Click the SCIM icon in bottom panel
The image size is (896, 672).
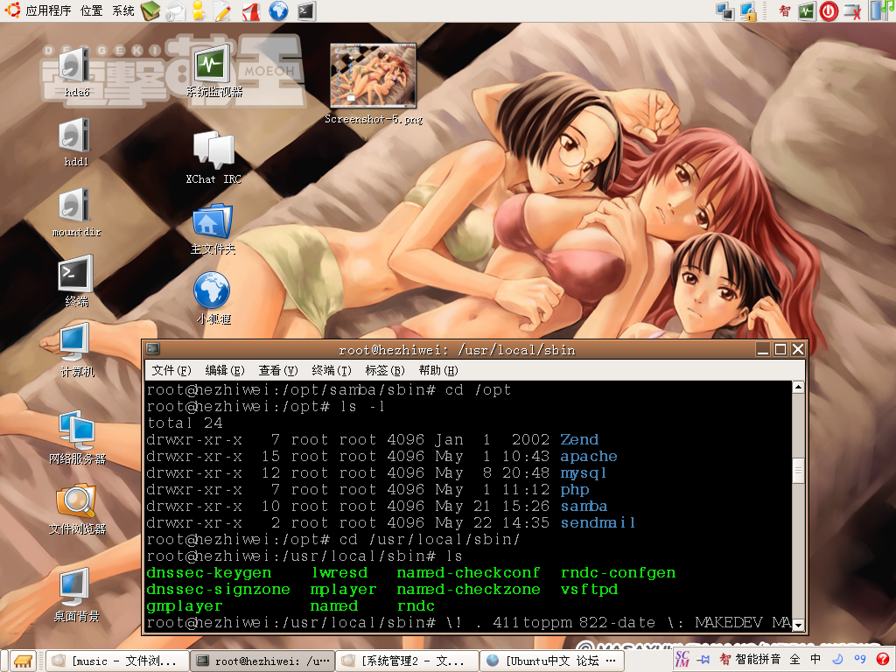coord(682,660)
